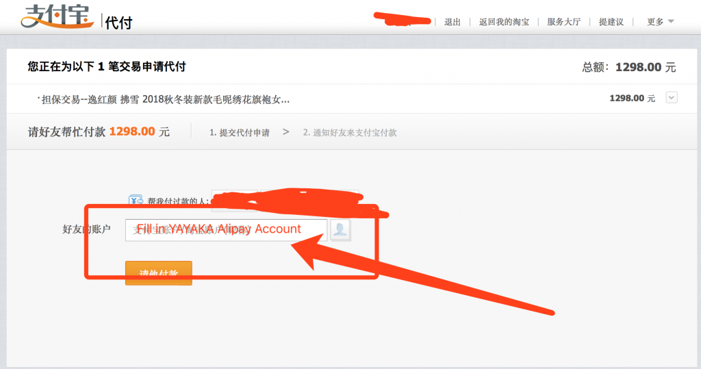Expand the transaction details chevron

click(672, 97)
